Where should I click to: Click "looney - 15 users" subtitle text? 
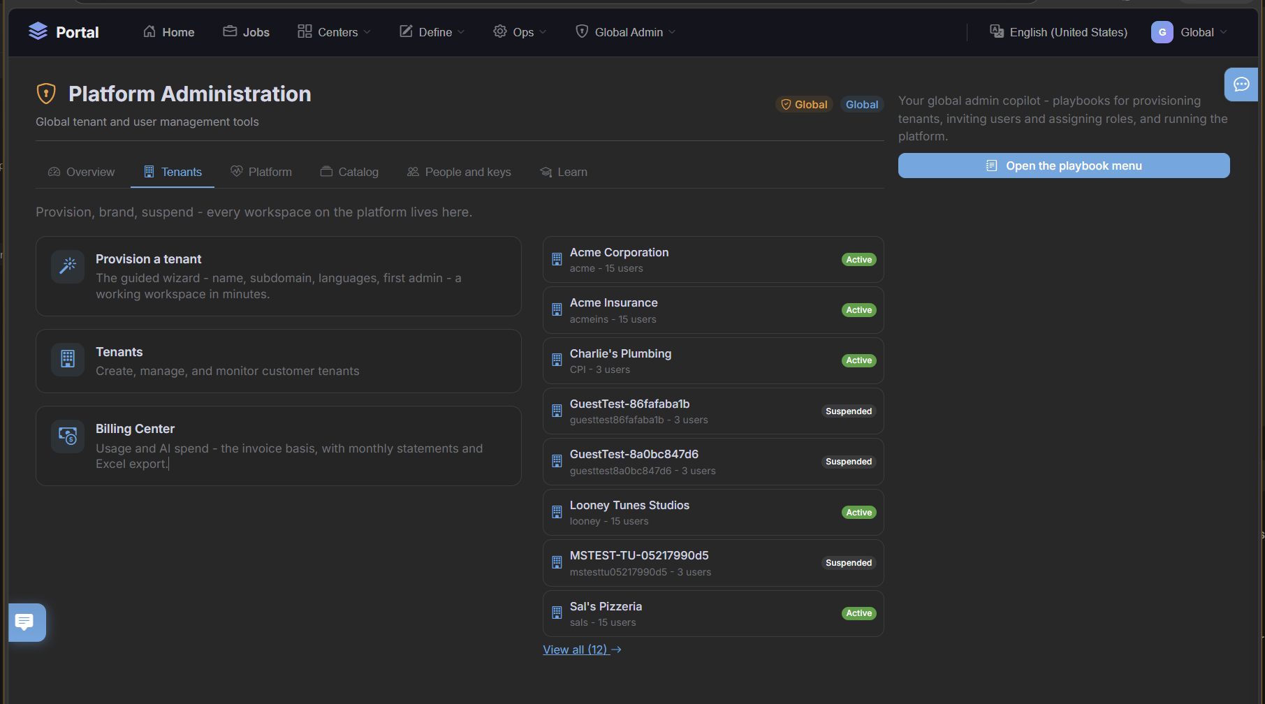click(609, 521)
